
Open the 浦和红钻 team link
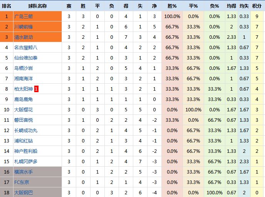tap(23, 141)
